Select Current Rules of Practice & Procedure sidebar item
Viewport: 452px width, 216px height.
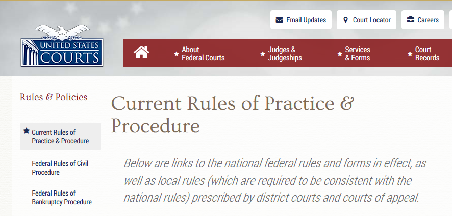pyautogui.click(x=61, y=136)
